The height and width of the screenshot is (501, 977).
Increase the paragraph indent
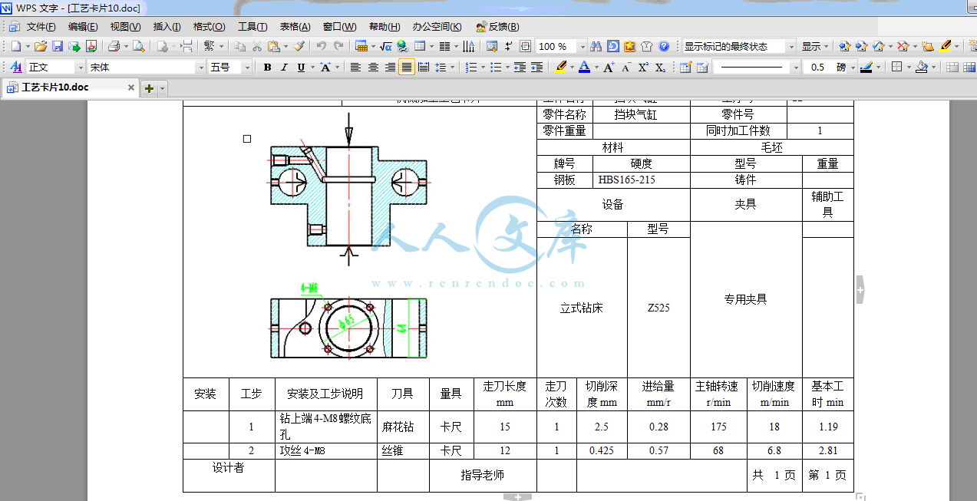click(x=536, y=67)
